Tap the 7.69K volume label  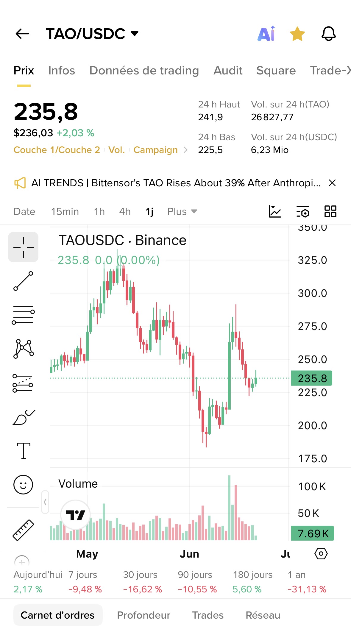(313, 533)
